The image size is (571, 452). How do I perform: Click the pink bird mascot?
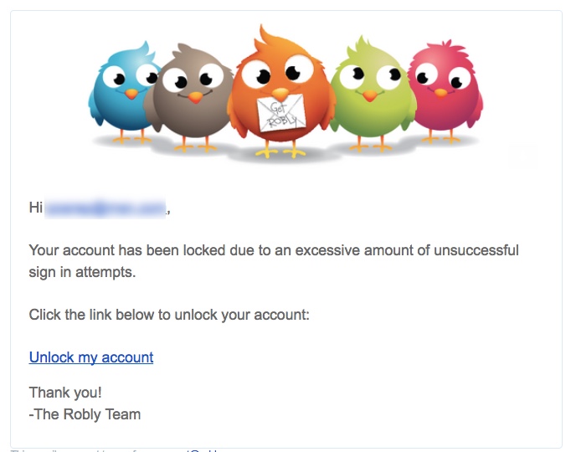click(x=445, y=91)
